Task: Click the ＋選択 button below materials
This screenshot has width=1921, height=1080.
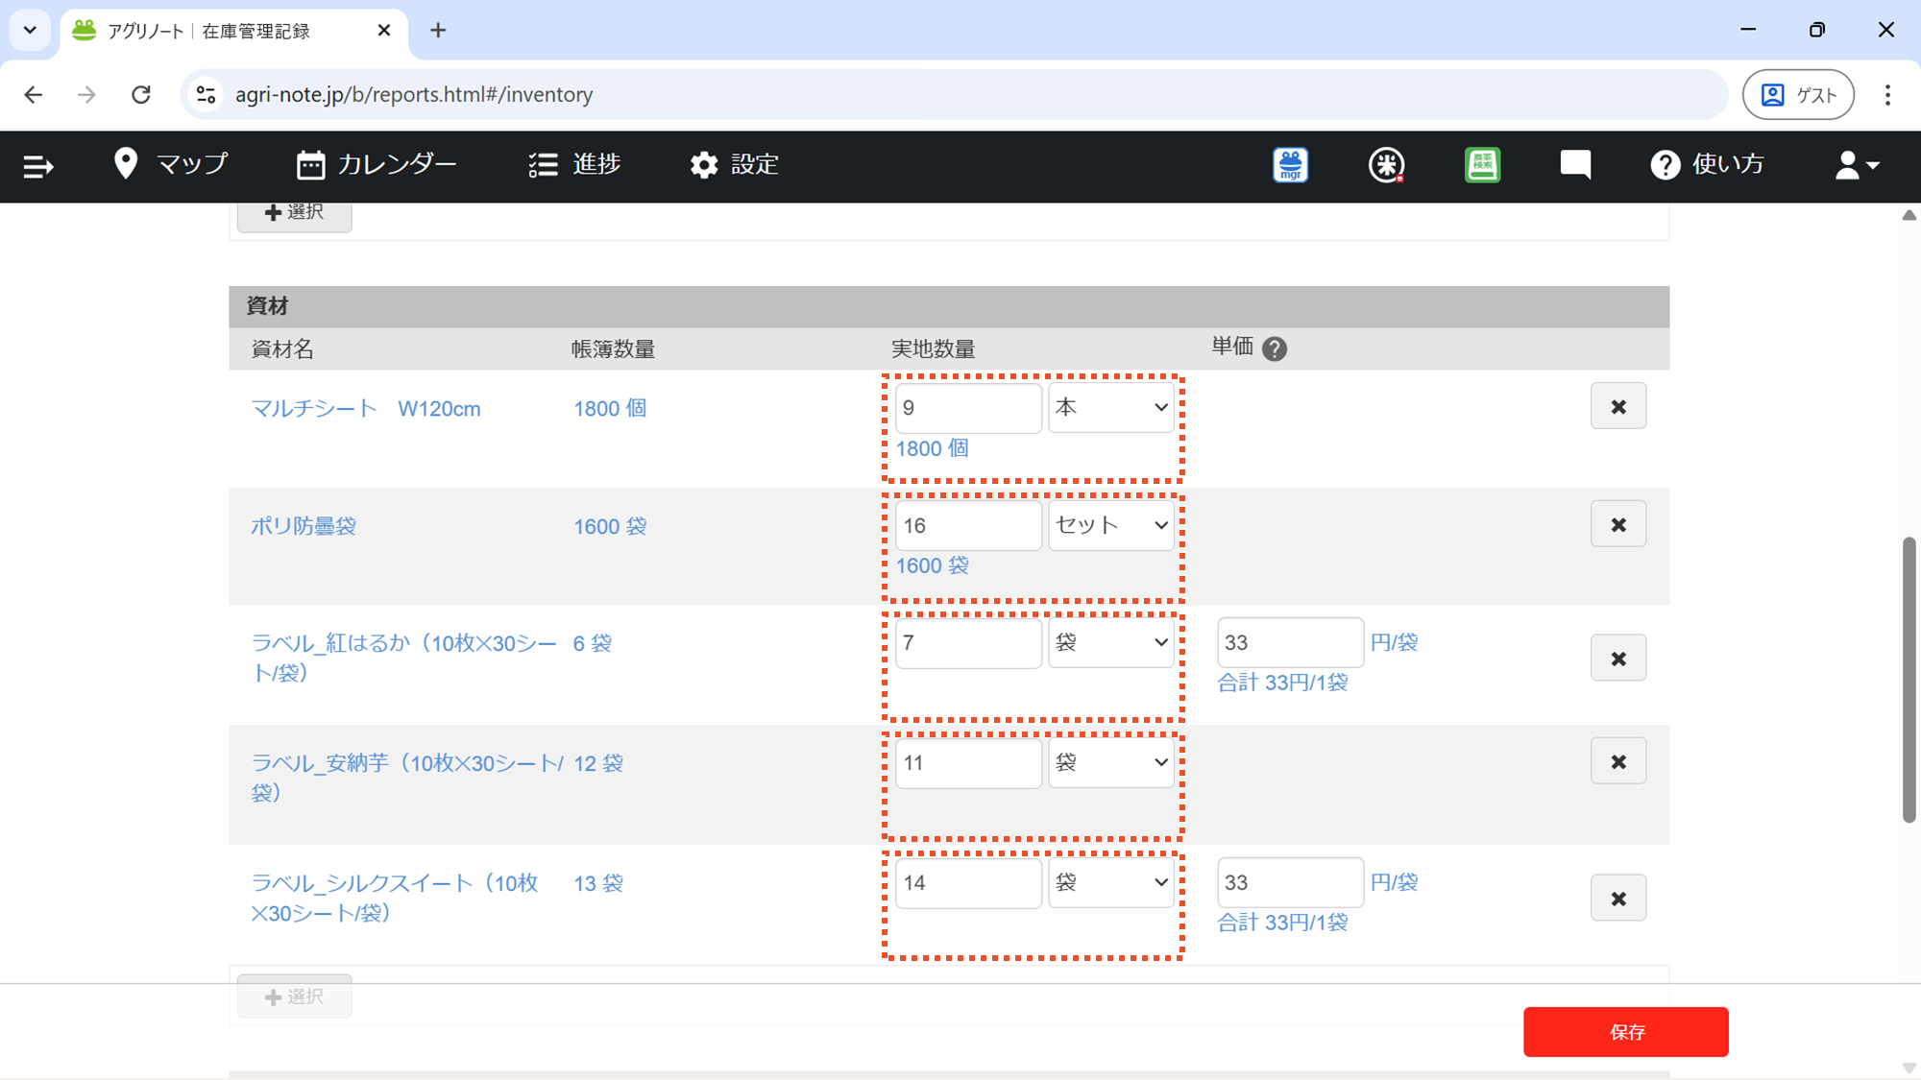Action: pos(294,996)
